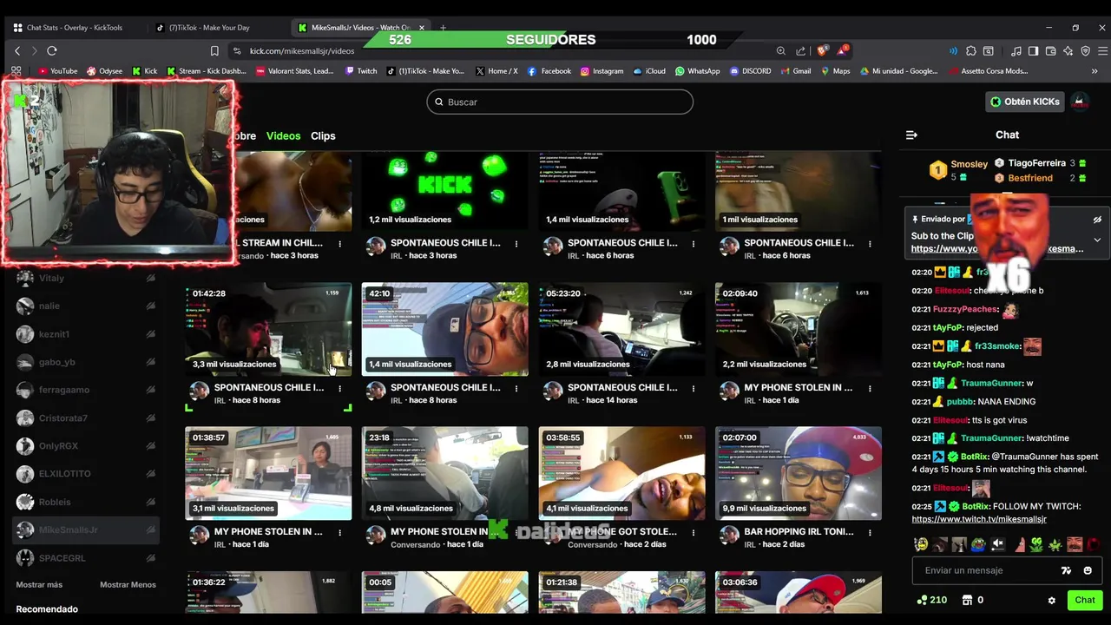
Task: Click the channel points icon showing 210
Action: 932,600
